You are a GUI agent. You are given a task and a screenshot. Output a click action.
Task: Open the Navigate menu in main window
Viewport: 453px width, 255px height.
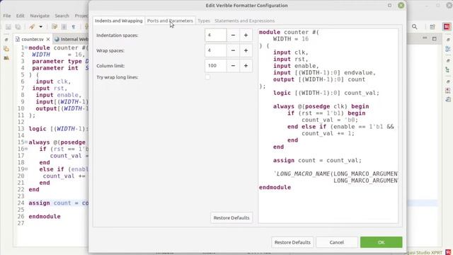(40, 16)
